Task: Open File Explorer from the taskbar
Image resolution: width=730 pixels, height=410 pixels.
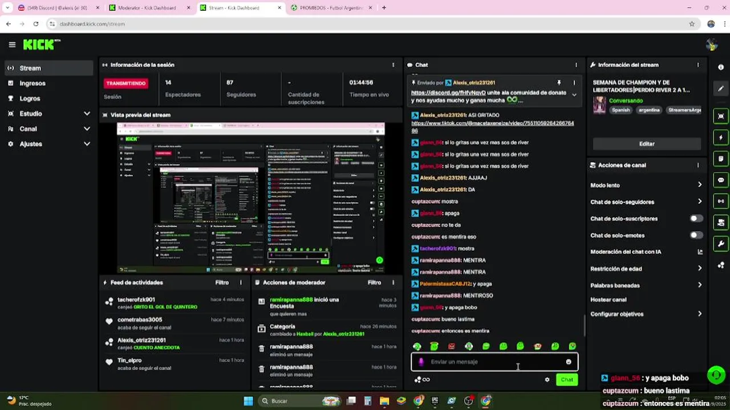Action: click(x=384, y=401)
